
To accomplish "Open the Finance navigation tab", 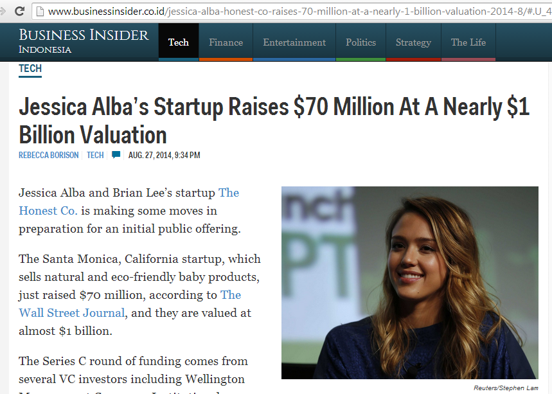I will coord(226,42).
